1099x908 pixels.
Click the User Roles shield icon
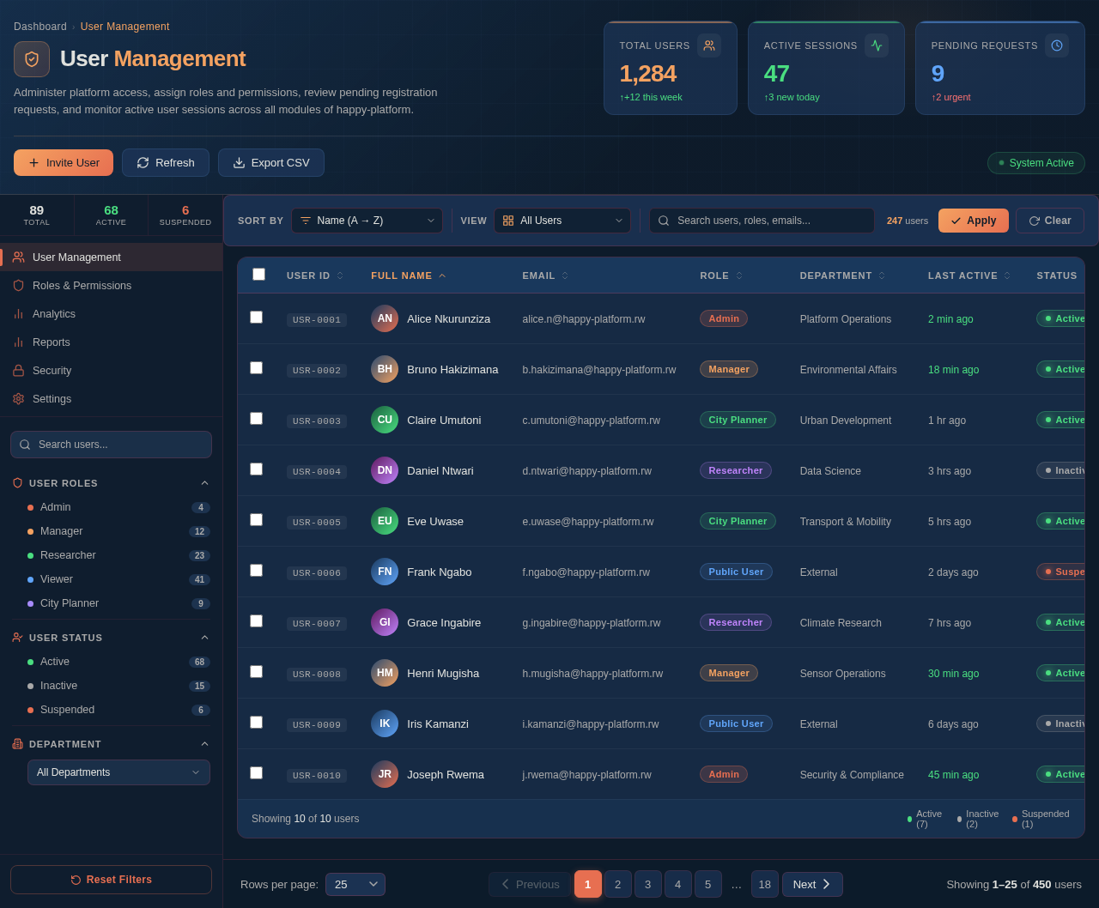(18, 483)
